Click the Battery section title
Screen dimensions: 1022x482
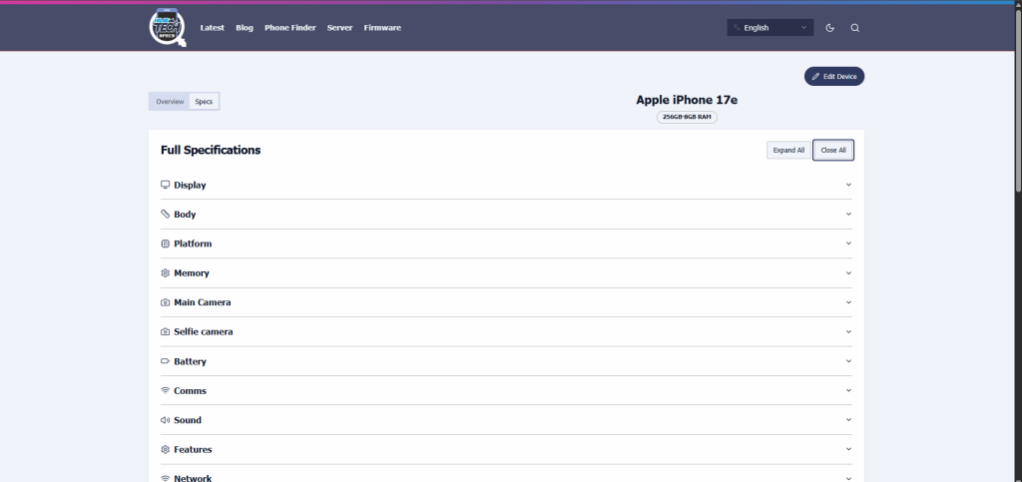click(191, 361)
